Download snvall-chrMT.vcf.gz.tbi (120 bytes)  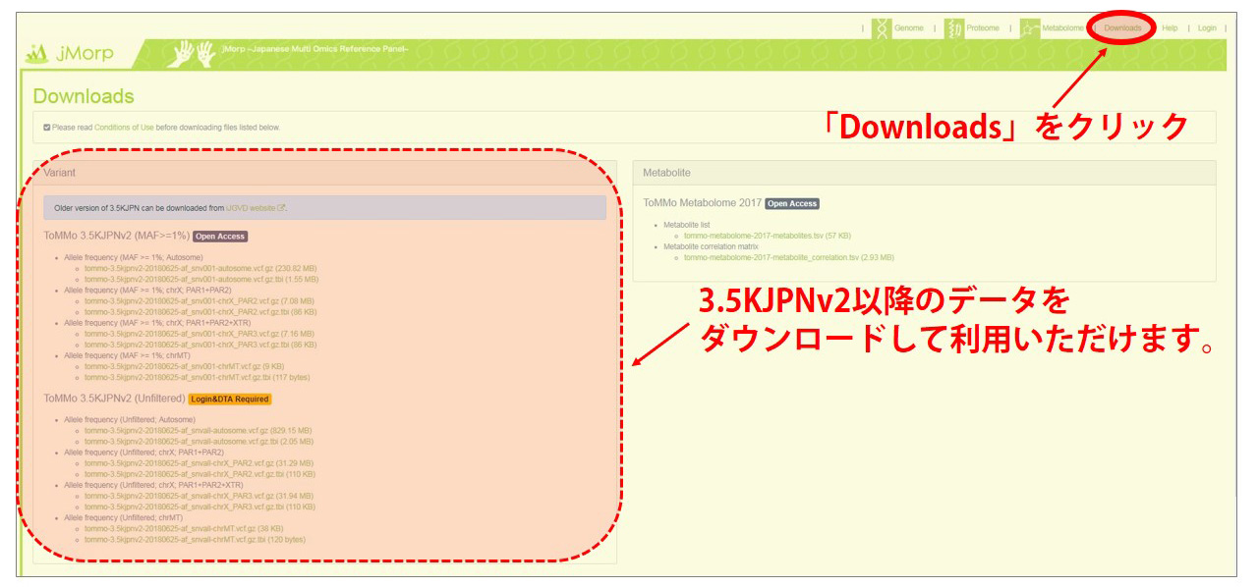click(196, 539)
